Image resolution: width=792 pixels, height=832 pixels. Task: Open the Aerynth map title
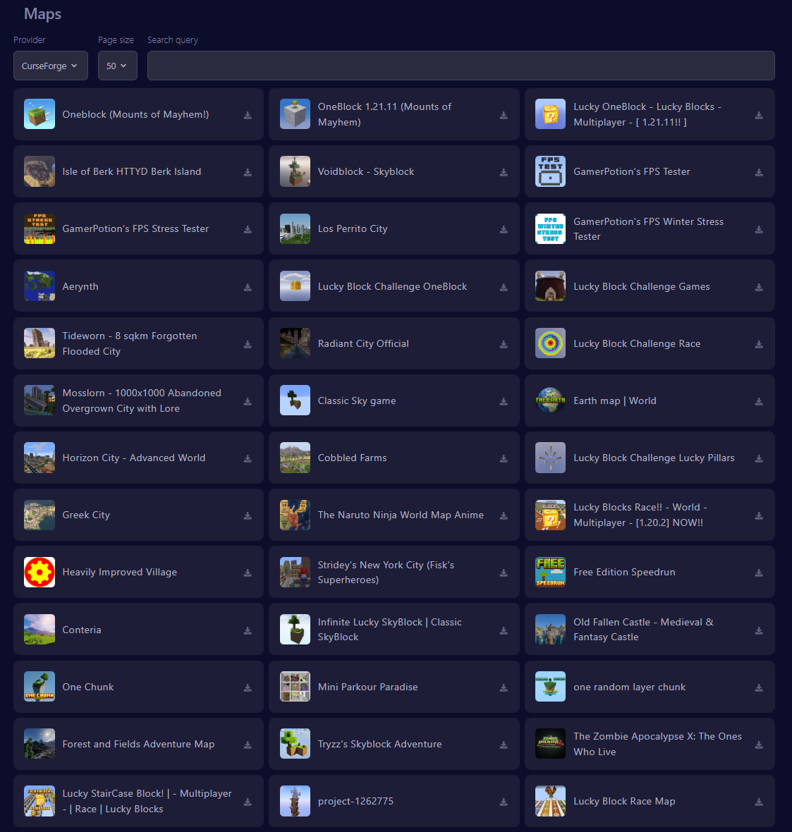pyautogui.click(x=80, y=287)
